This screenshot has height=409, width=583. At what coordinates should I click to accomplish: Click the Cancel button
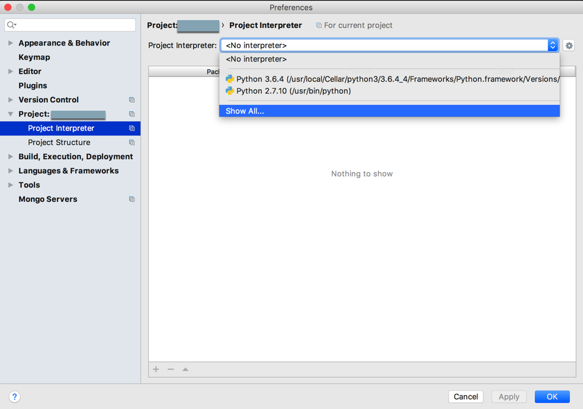[x=466, y=397]
